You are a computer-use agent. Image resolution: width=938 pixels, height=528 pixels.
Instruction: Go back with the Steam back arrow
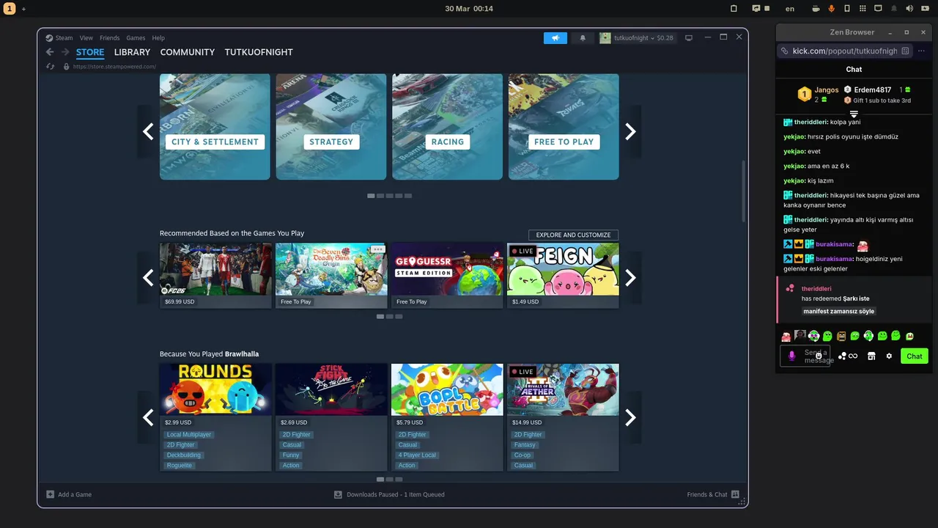click(50, 52)
